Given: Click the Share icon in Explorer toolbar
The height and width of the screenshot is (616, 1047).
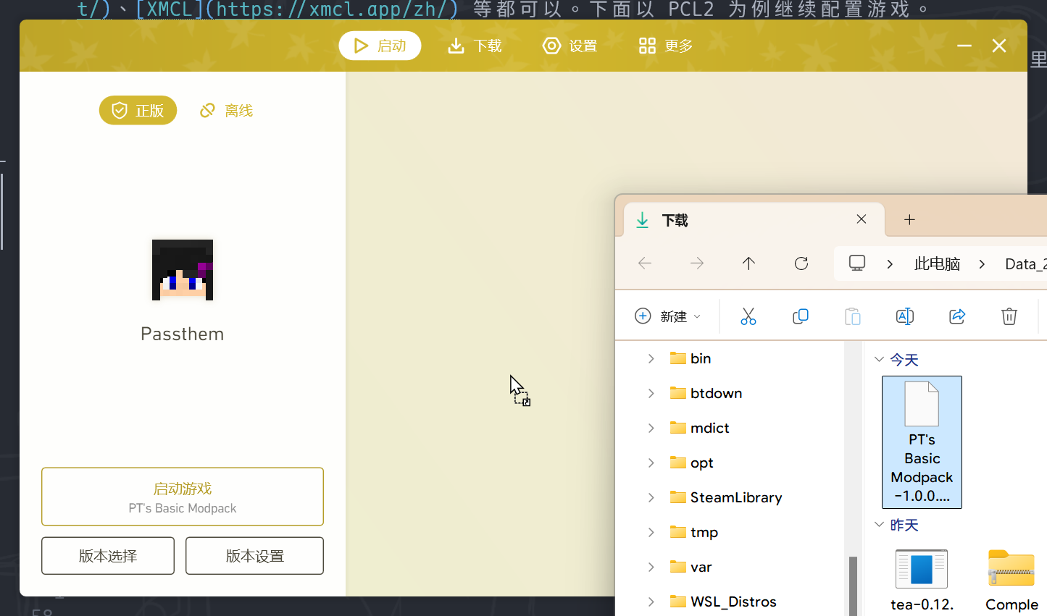Looking at the screenshot, I should click(956, 316).
